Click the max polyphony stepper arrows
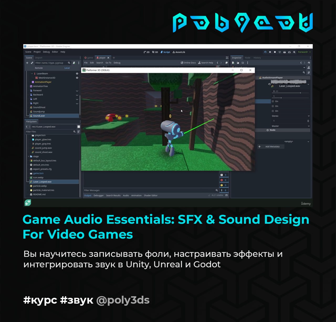The width and height of the screenshot is (336, 322). (x=308, y=121)
